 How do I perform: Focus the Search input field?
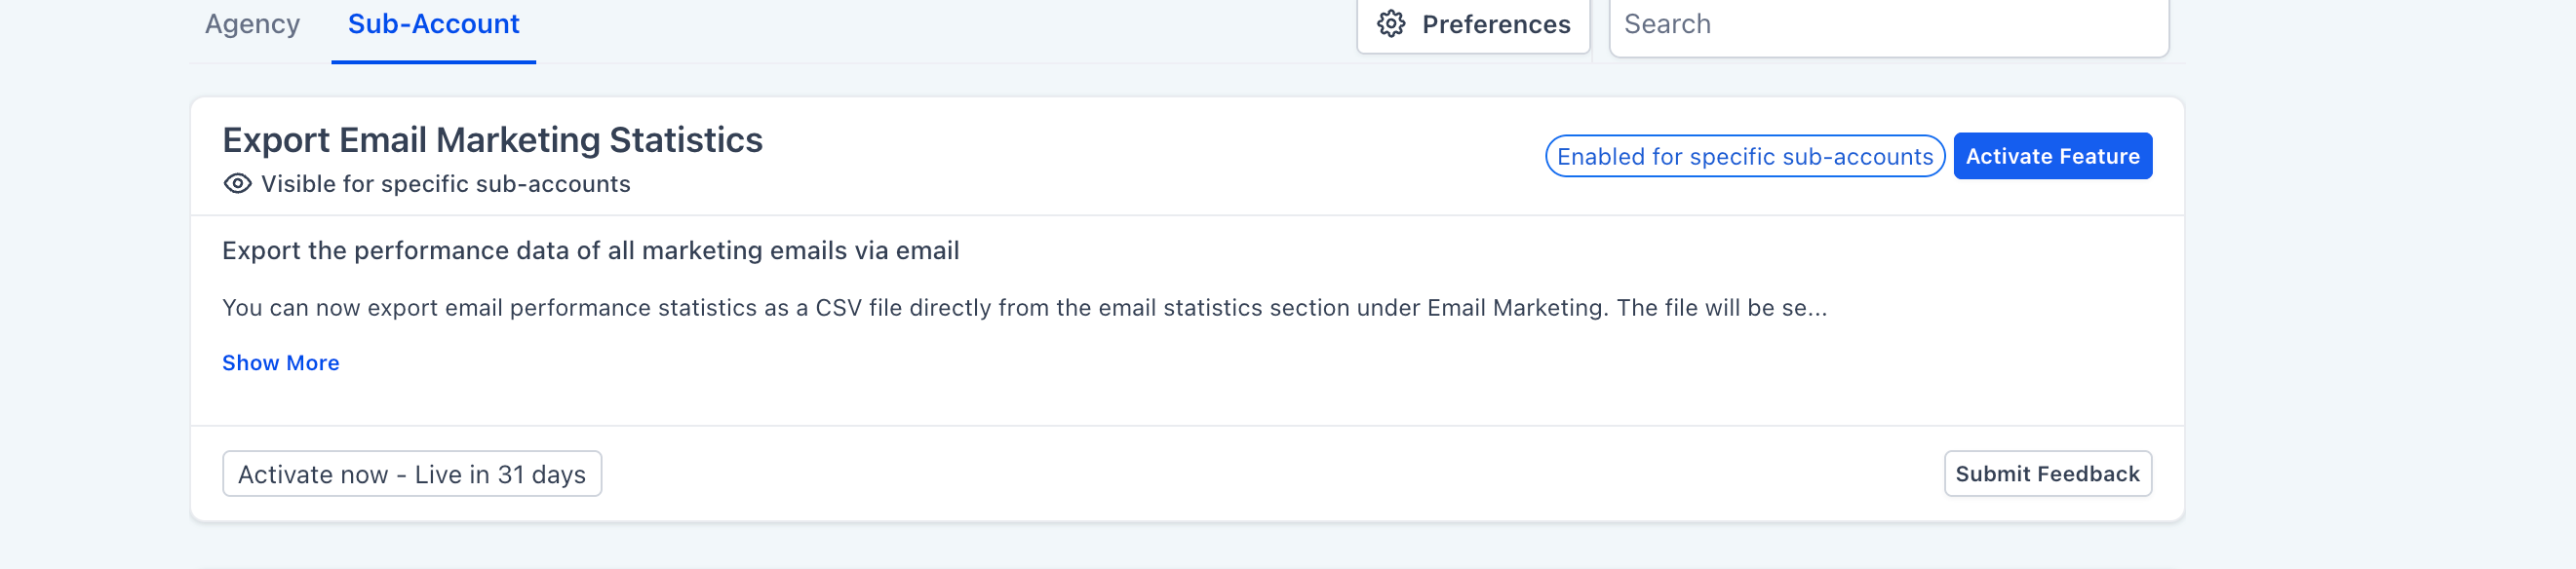pos(1888,24)
